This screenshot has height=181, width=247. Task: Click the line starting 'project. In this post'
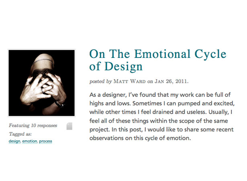(x=161, y=130)
